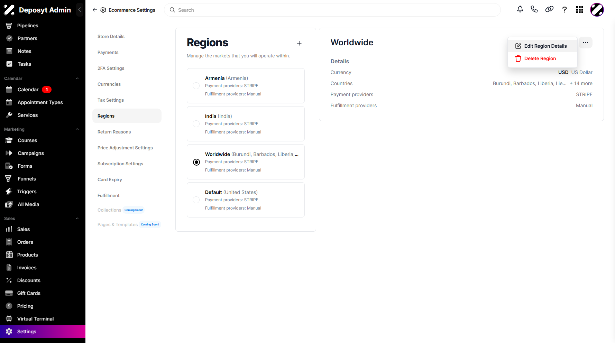The width and height of the screenshot is (615, 343).
Task: Select the Armenia region radio button
Action: 196,86
